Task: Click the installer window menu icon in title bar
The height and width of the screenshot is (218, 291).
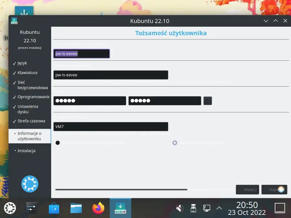Action: tap(14, 21)
